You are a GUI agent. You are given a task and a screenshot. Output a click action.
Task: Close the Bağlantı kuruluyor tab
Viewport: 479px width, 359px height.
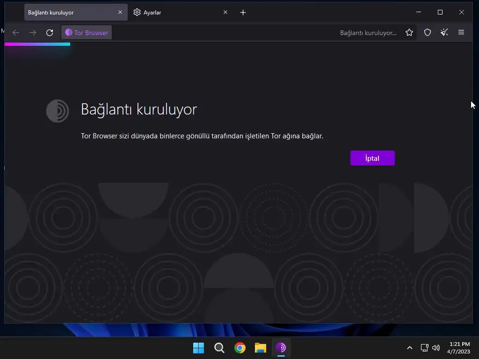pos(120,12)
